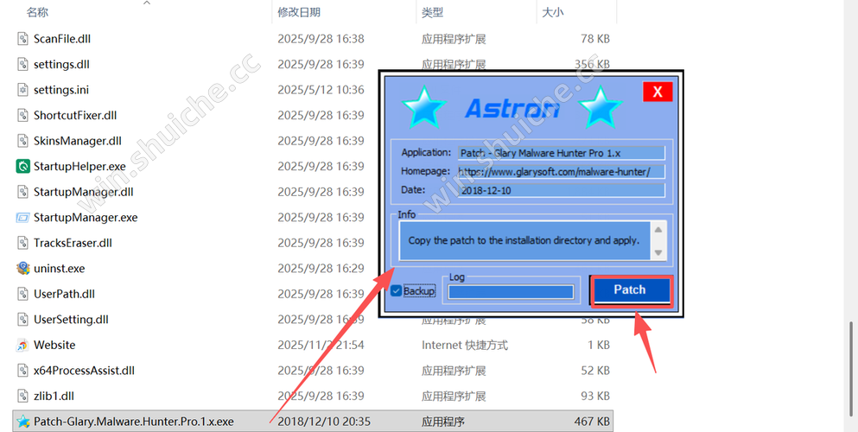Screen dimensions: 858x432
Task: Click the Homepage URL field
Action: click(560, 171)
